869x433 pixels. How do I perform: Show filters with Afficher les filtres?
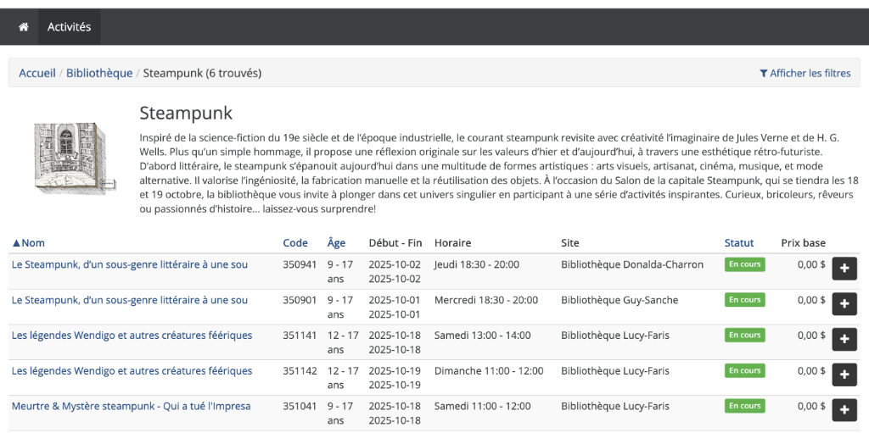tap(805, 73)
